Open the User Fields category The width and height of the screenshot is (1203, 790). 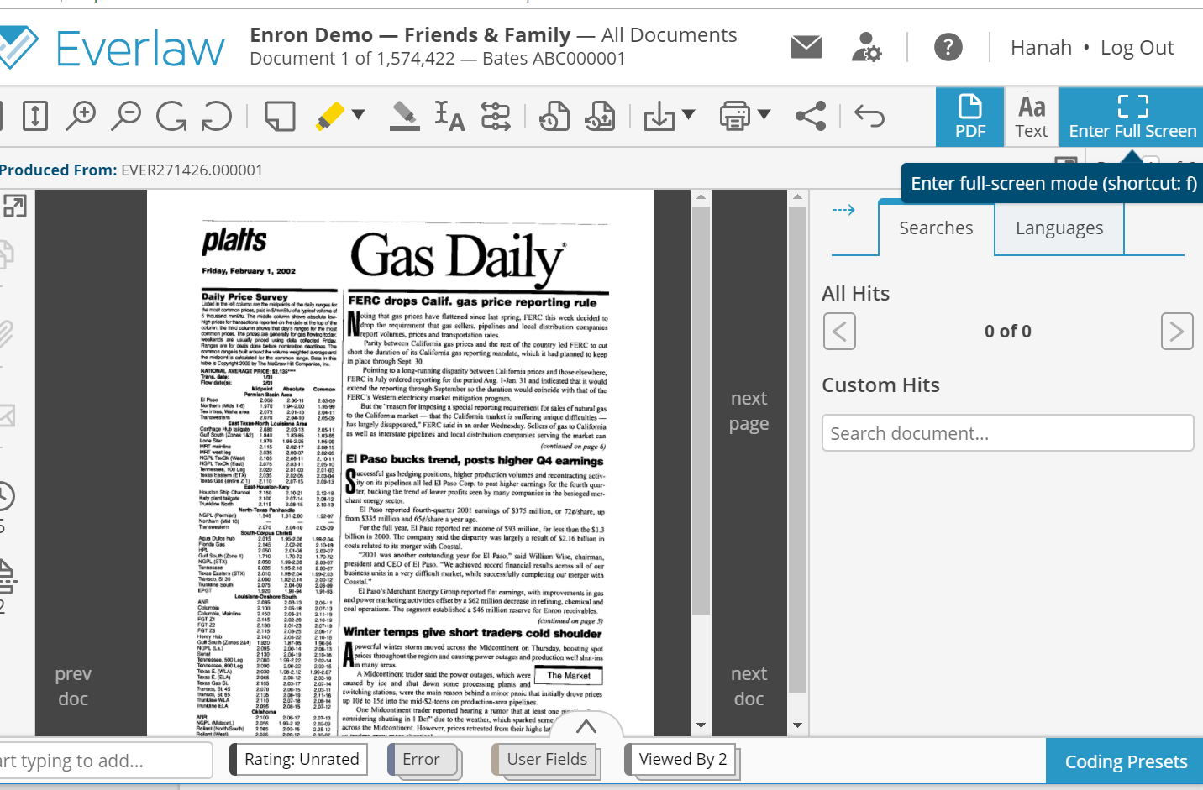click(x=547, y=759)
